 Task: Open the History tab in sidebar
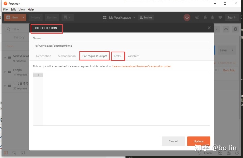pos(19,37)
